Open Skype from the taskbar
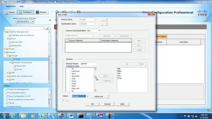 [x=52, y=116]
